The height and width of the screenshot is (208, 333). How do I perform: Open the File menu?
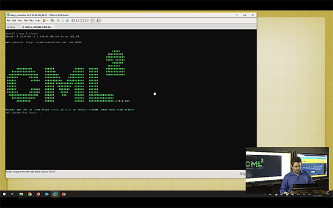(9, 21)
